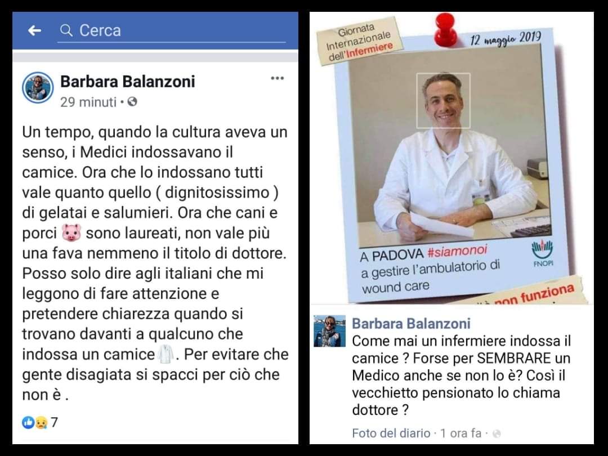Click Barbara Balanzoni's round profile picture
Image resolution: width=608 pixels, height=456 pixels.
[x=38, y=88]
